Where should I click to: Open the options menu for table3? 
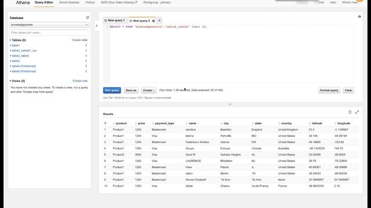click(x=86, y=61)
